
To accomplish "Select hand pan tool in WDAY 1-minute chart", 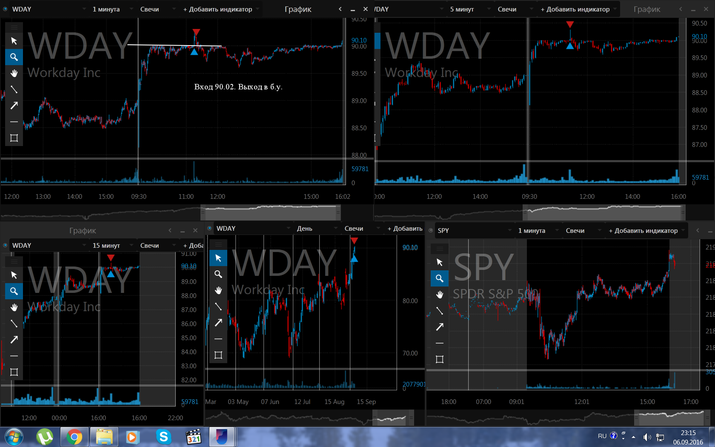I will [x=14, y=73].
